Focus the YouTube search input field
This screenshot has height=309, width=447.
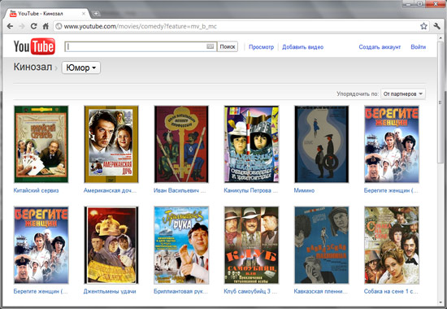tap(141, 46)
